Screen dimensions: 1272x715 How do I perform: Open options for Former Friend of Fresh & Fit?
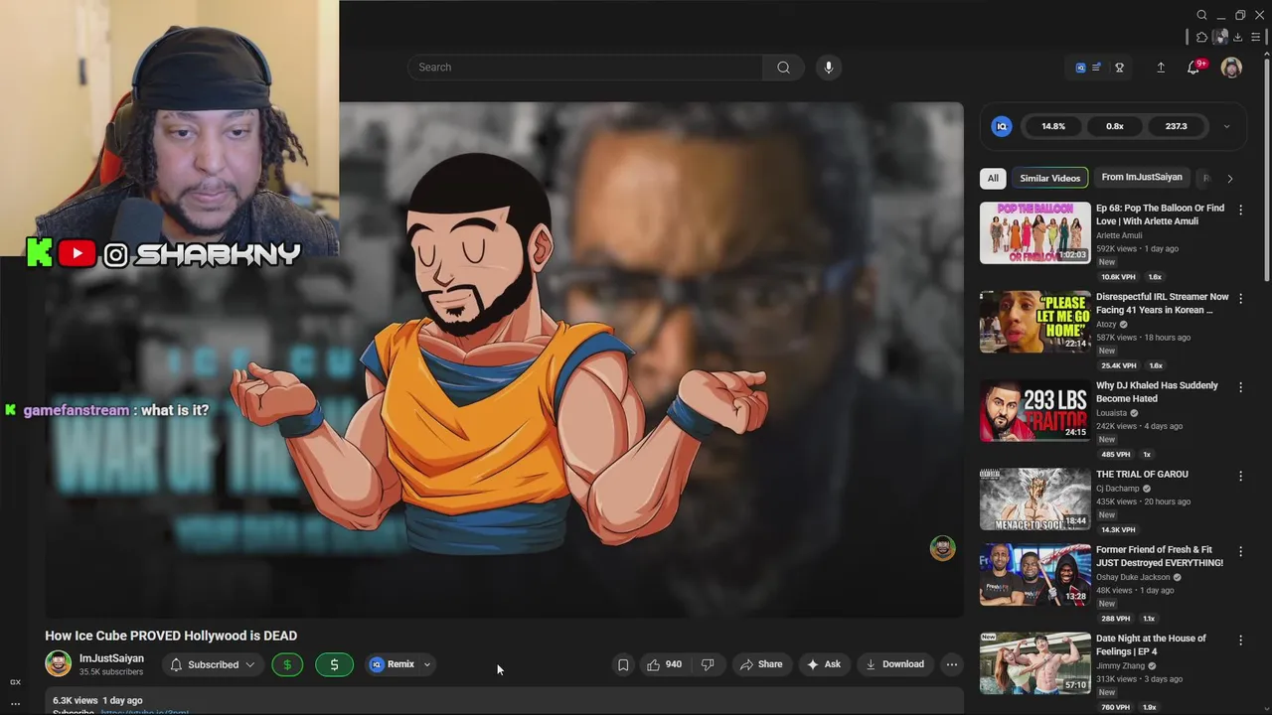pos(1240,551)
